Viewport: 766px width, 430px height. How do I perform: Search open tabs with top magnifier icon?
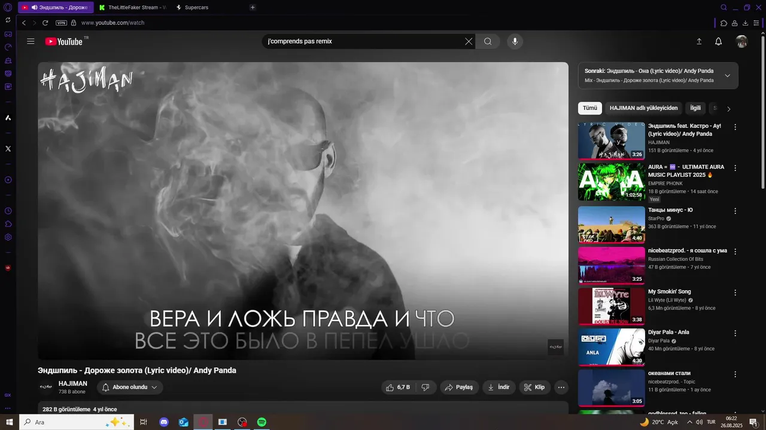tap(724, 7)
